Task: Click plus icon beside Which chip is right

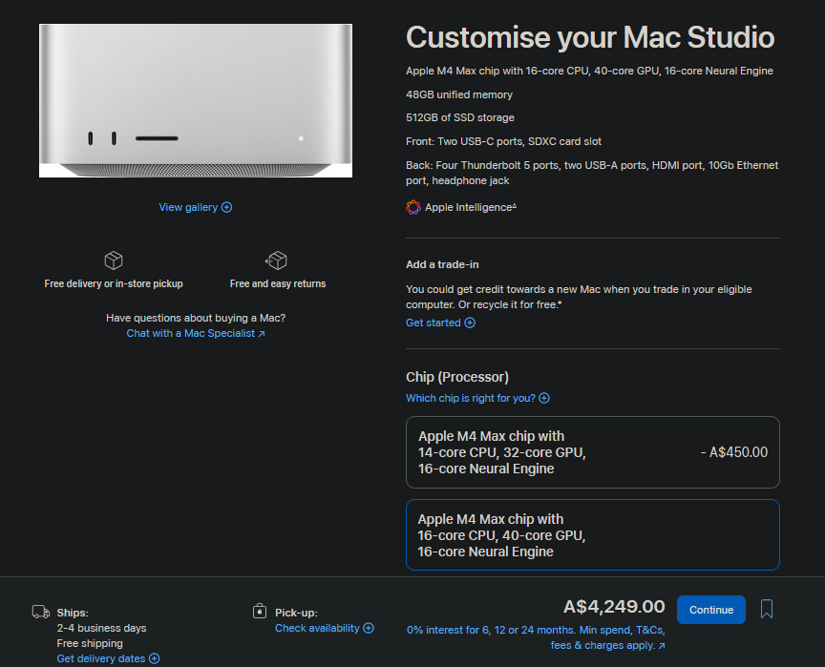Action: 544,398
